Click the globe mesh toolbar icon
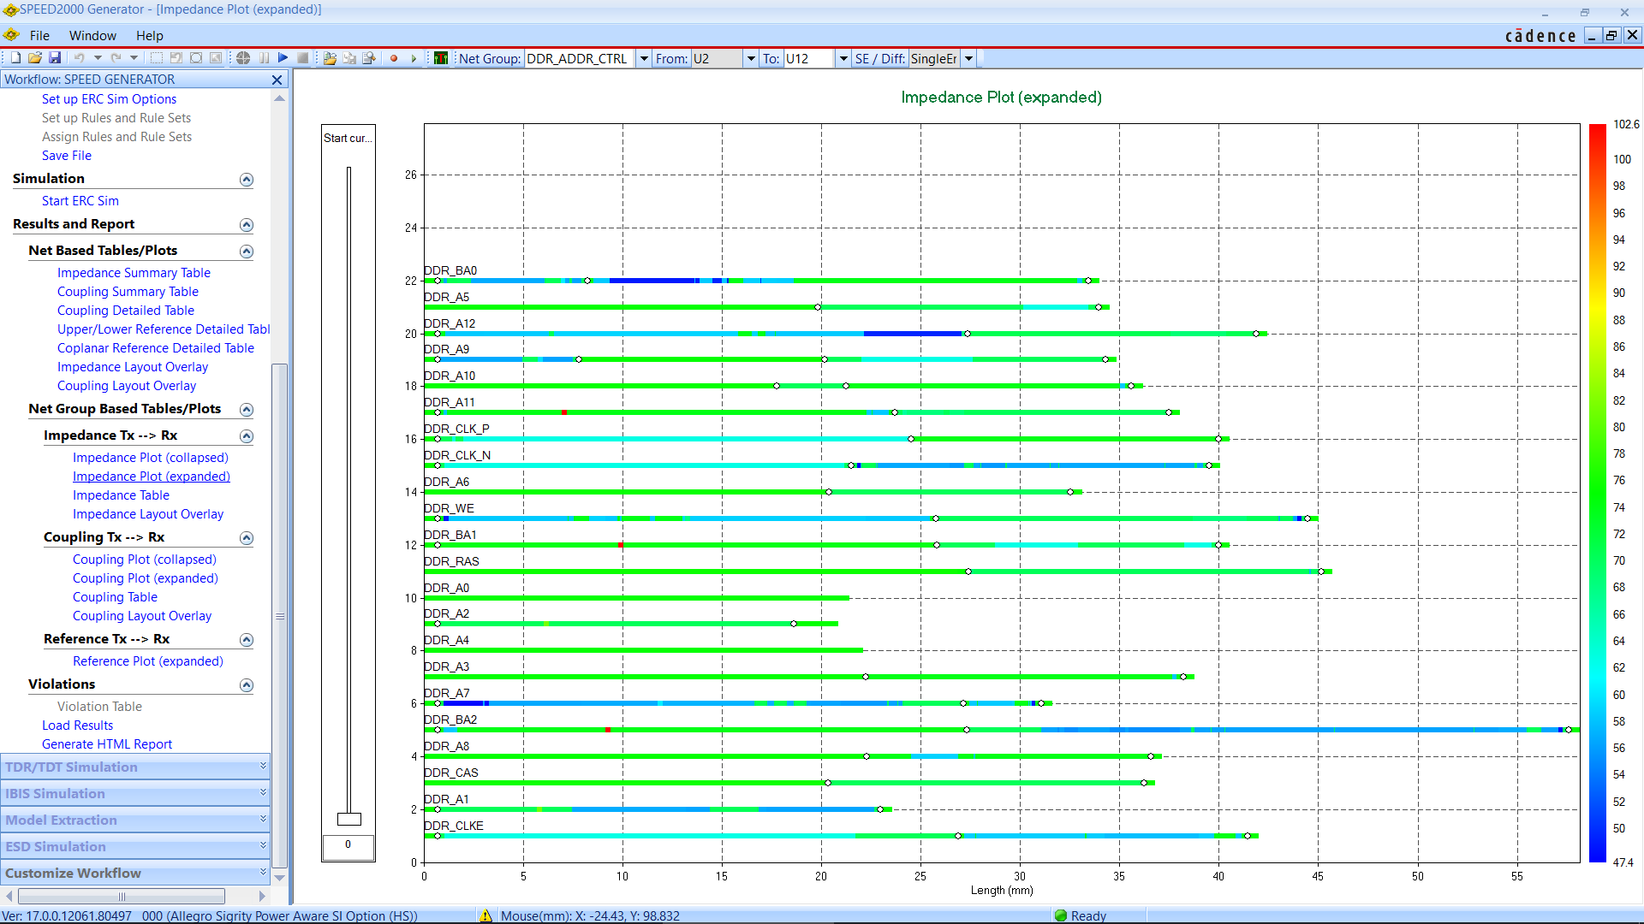Screen dimensions: 1644x924 pos(243,58)
